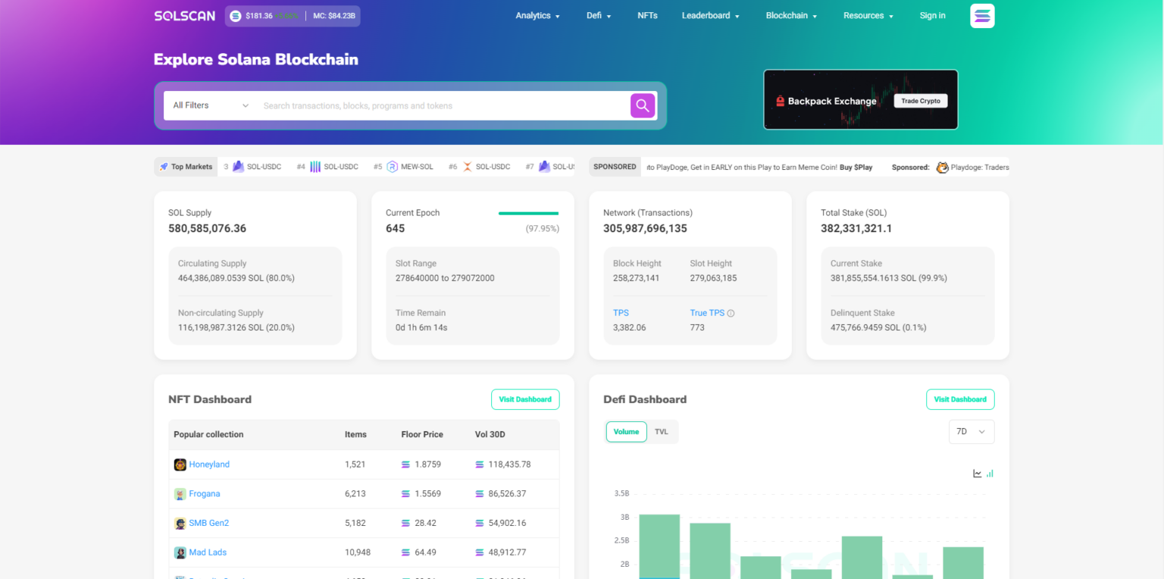Open the Leaderboard menu
This screenshot has width=1164, height=579.
[710, 16]
